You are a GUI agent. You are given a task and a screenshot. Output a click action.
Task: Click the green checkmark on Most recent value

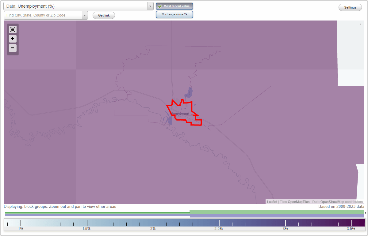tap(160, 6)
